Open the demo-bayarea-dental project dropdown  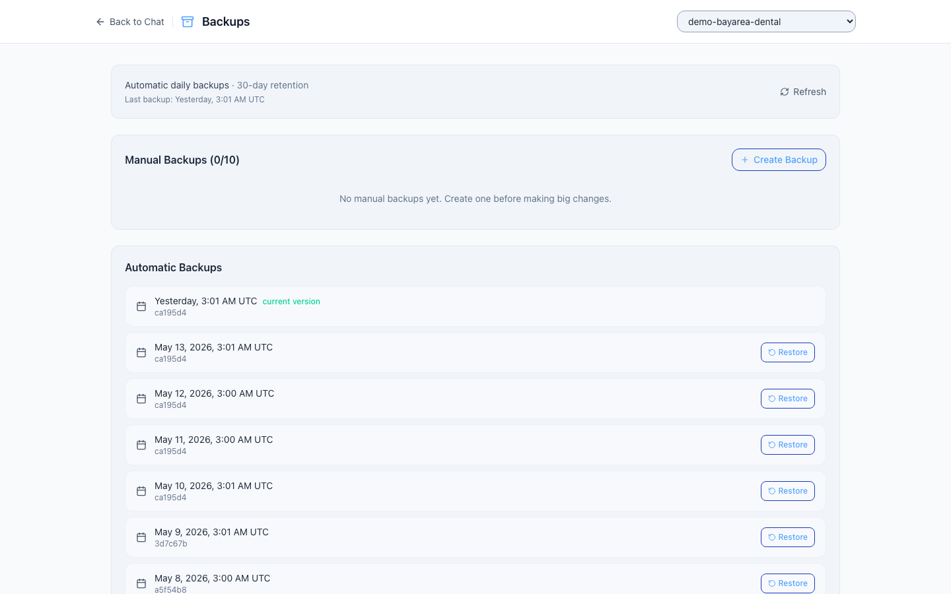[766, 22]
